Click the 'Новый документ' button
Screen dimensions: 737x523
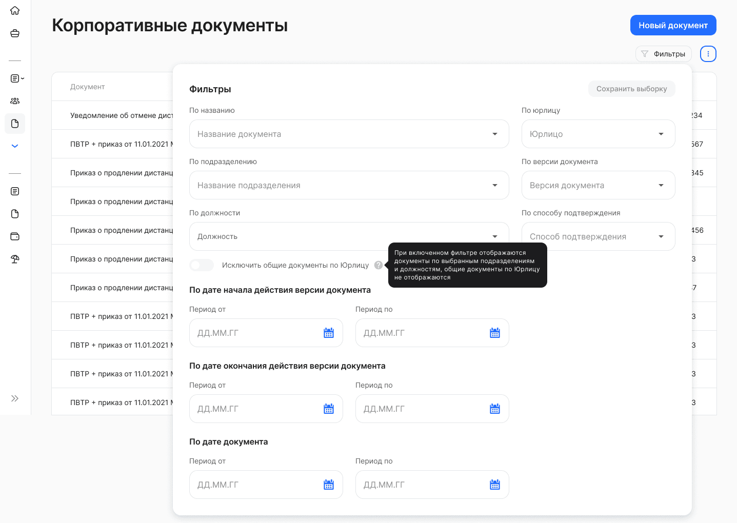pos(673,25)
